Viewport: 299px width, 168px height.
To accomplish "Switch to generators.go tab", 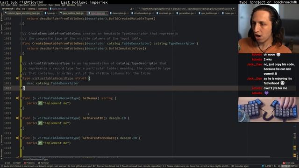I will click(x=186, y=13).
